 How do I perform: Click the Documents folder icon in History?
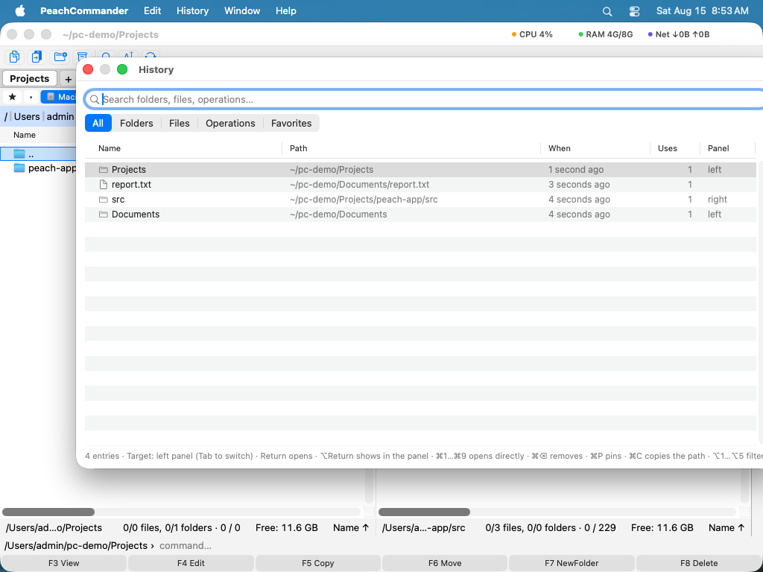click(x=103, y=214)
